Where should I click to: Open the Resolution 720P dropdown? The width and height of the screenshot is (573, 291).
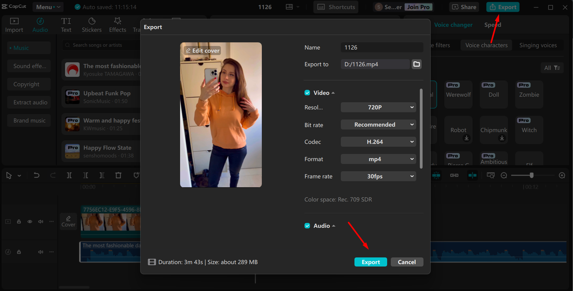point(378,107)
